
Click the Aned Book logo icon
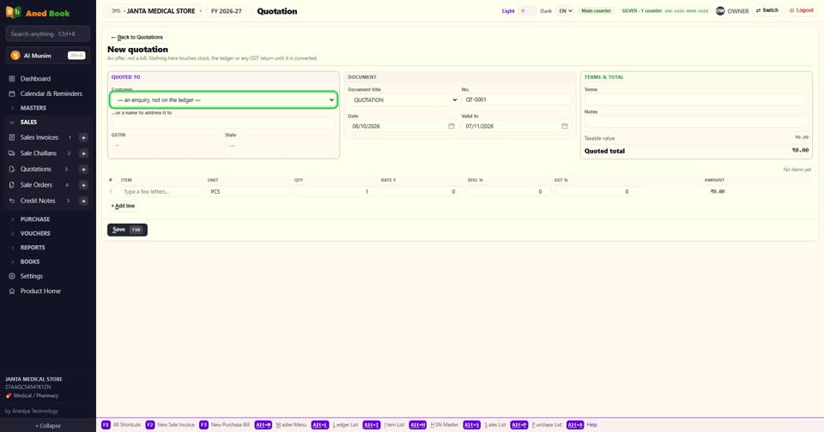(13, 12)
